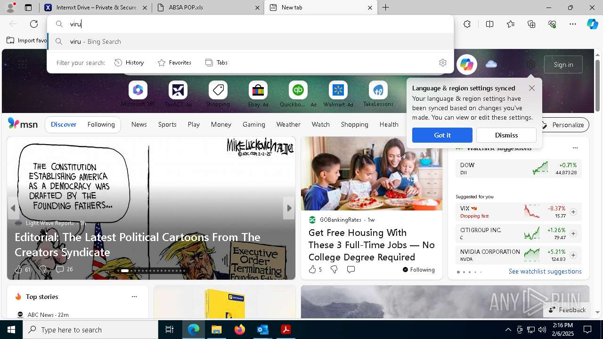The width and height of the screenshot is (603, 339).
Task: Open Extensions puzzle icon
Action: pyautogui.click(x=467, y=24)
